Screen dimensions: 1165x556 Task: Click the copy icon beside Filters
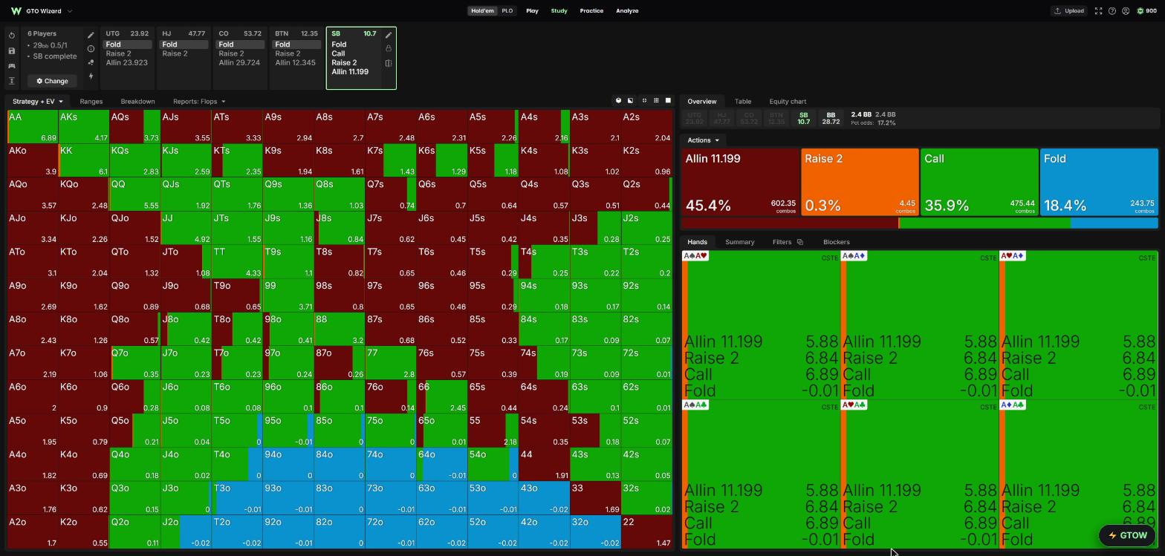click(800, 242)
